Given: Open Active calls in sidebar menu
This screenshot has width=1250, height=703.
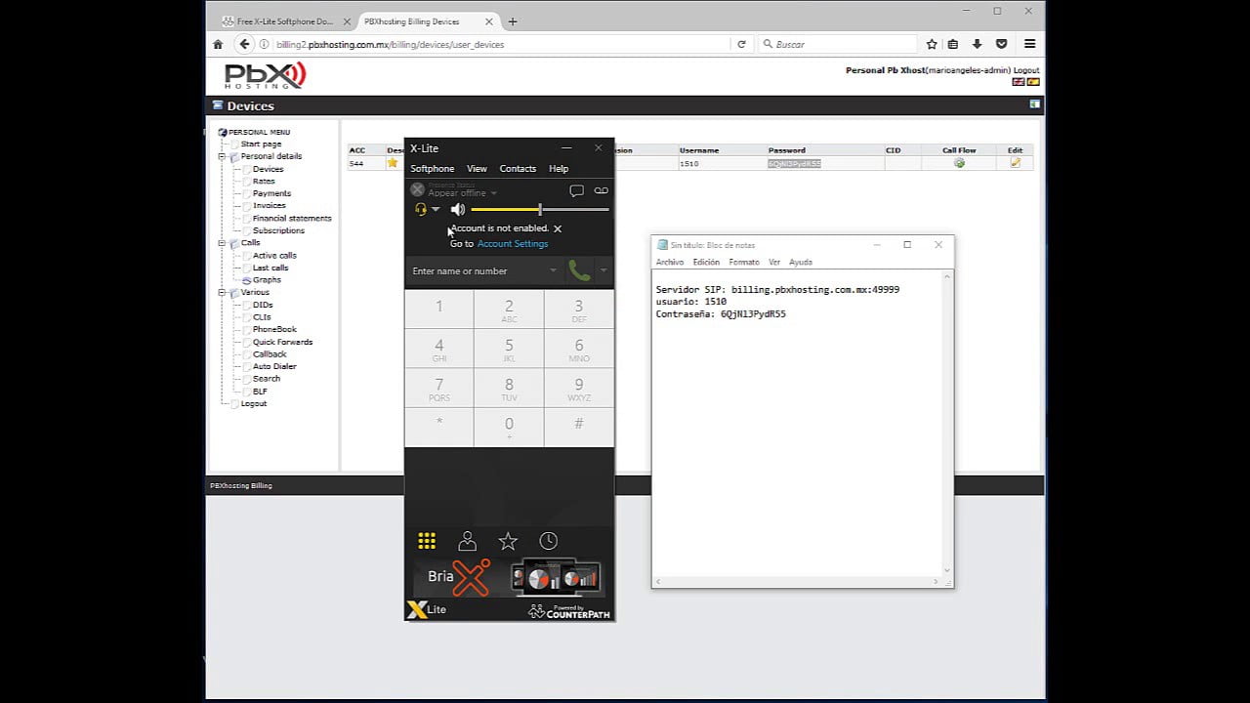Looking at the screenshot, I should (274, 255).
